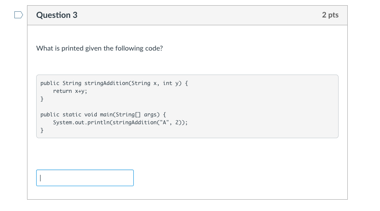Flag Question 3 with the bookmark icon
The image size is (380, 211).
pos(18,15)
